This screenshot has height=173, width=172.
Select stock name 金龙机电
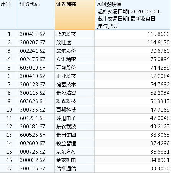[66, 160]
